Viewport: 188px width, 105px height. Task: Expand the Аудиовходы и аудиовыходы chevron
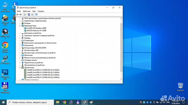click(x=20, y=21)
